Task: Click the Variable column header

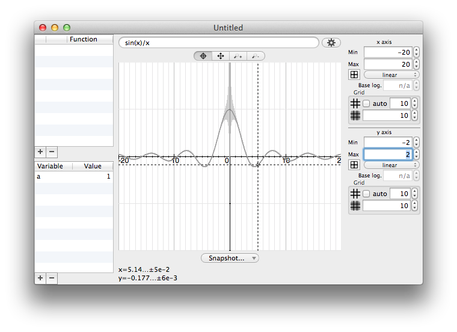Action: 54,166
